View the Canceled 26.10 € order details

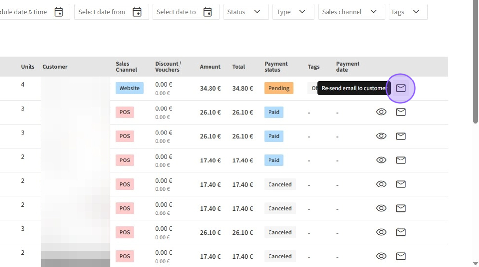[x=381, y=232]
